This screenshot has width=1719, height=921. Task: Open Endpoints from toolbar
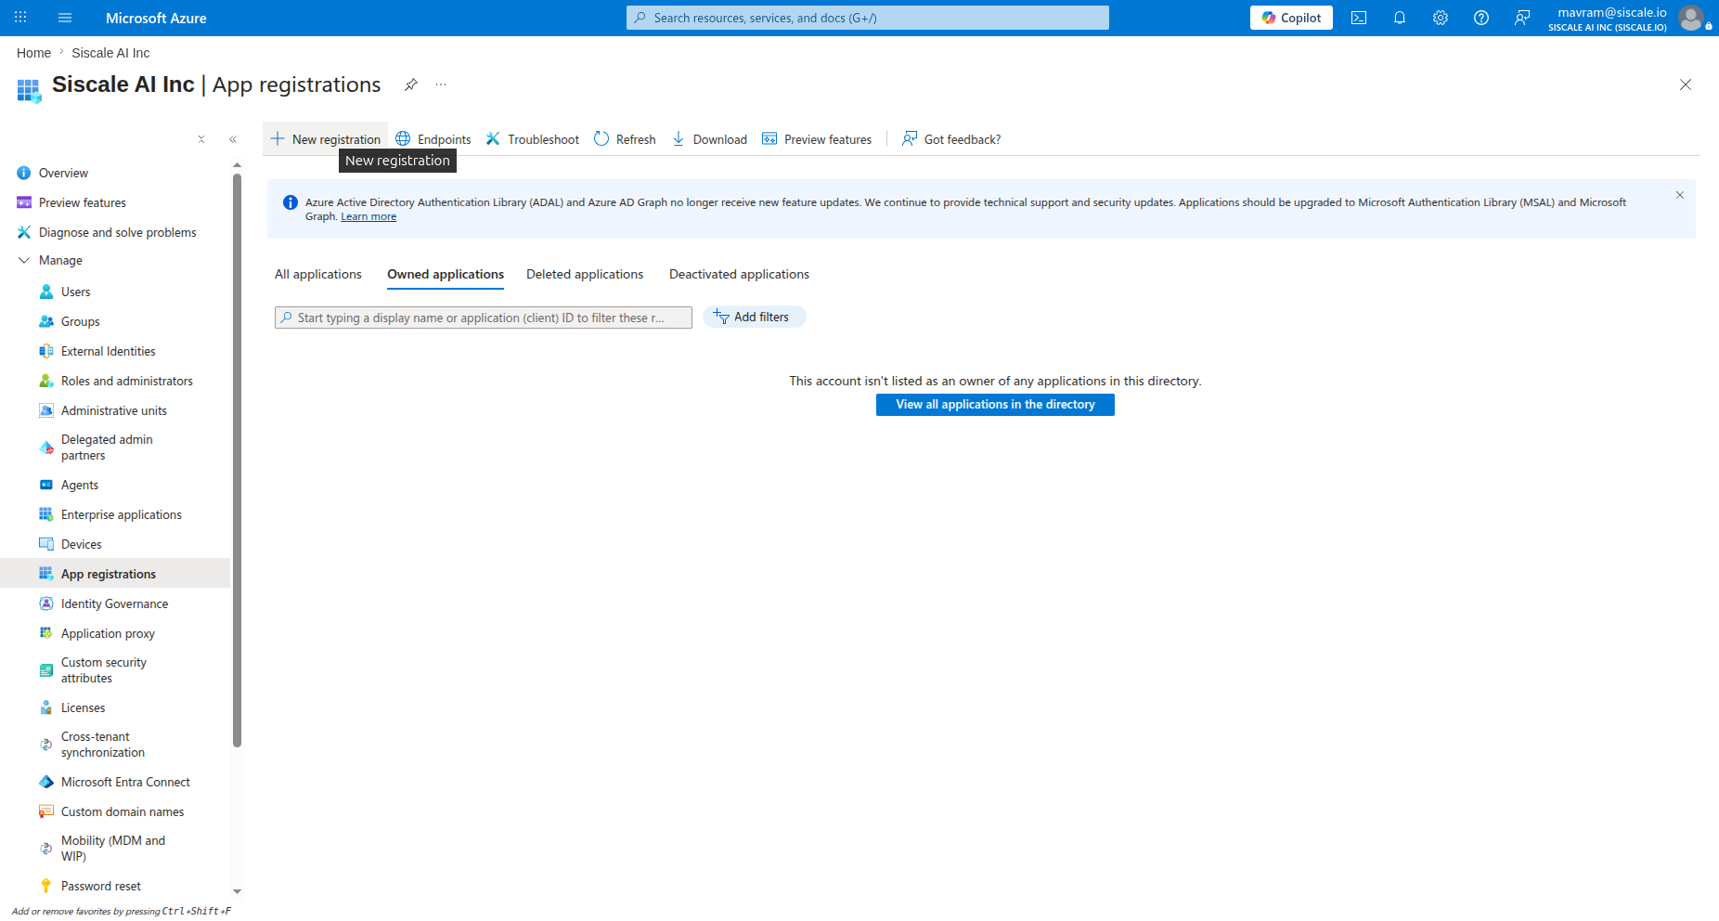[x=433, y=139]
